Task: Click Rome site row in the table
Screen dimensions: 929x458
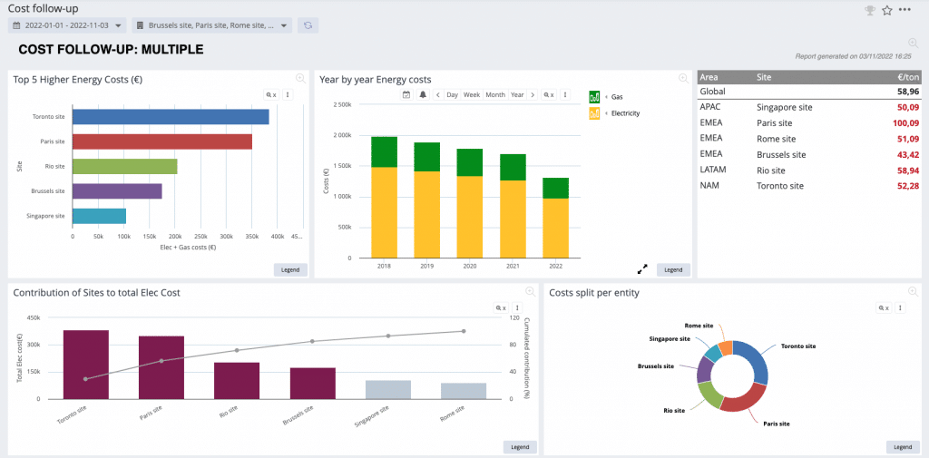Action: 809,139
